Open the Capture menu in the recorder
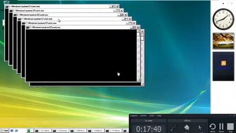This screenshot has height=133, width=236. pos(134,116)
